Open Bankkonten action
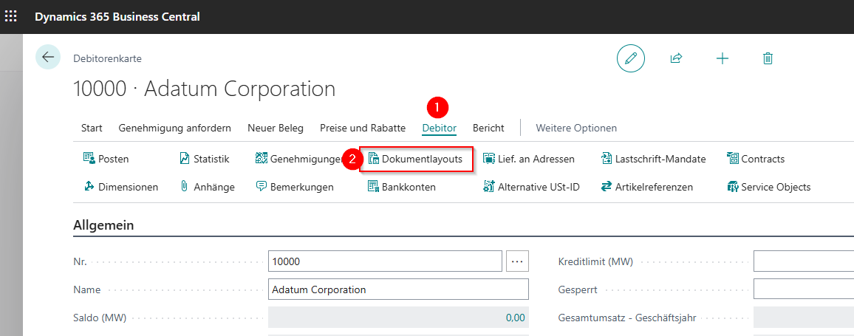 pyautogui.click(x=402, y=188)
